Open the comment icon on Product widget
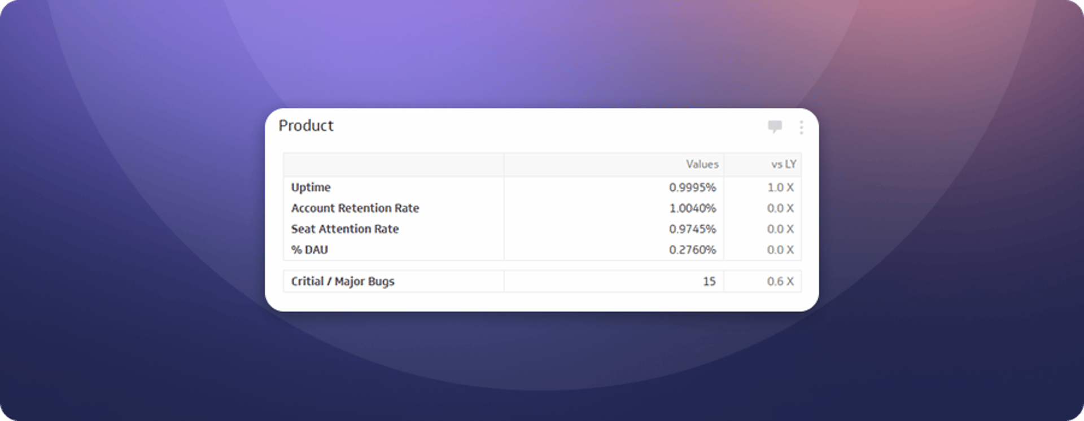 coord(775,126)
